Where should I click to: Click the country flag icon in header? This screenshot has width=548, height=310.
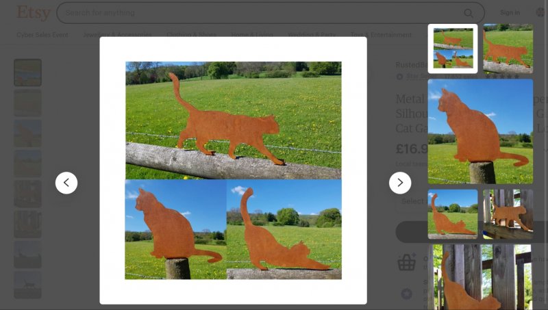click(x=540, y=12)
